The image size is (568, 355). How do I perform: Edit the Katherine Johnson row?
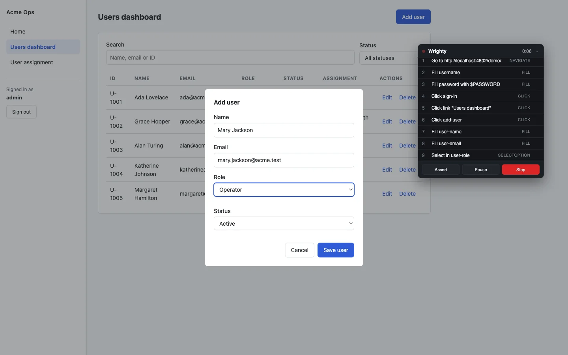coord(387,170)
